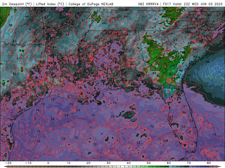Click the "Lifted Index (°C)" header label
The width and height of the screenshot is (225, 168).
tap(50, 4)
